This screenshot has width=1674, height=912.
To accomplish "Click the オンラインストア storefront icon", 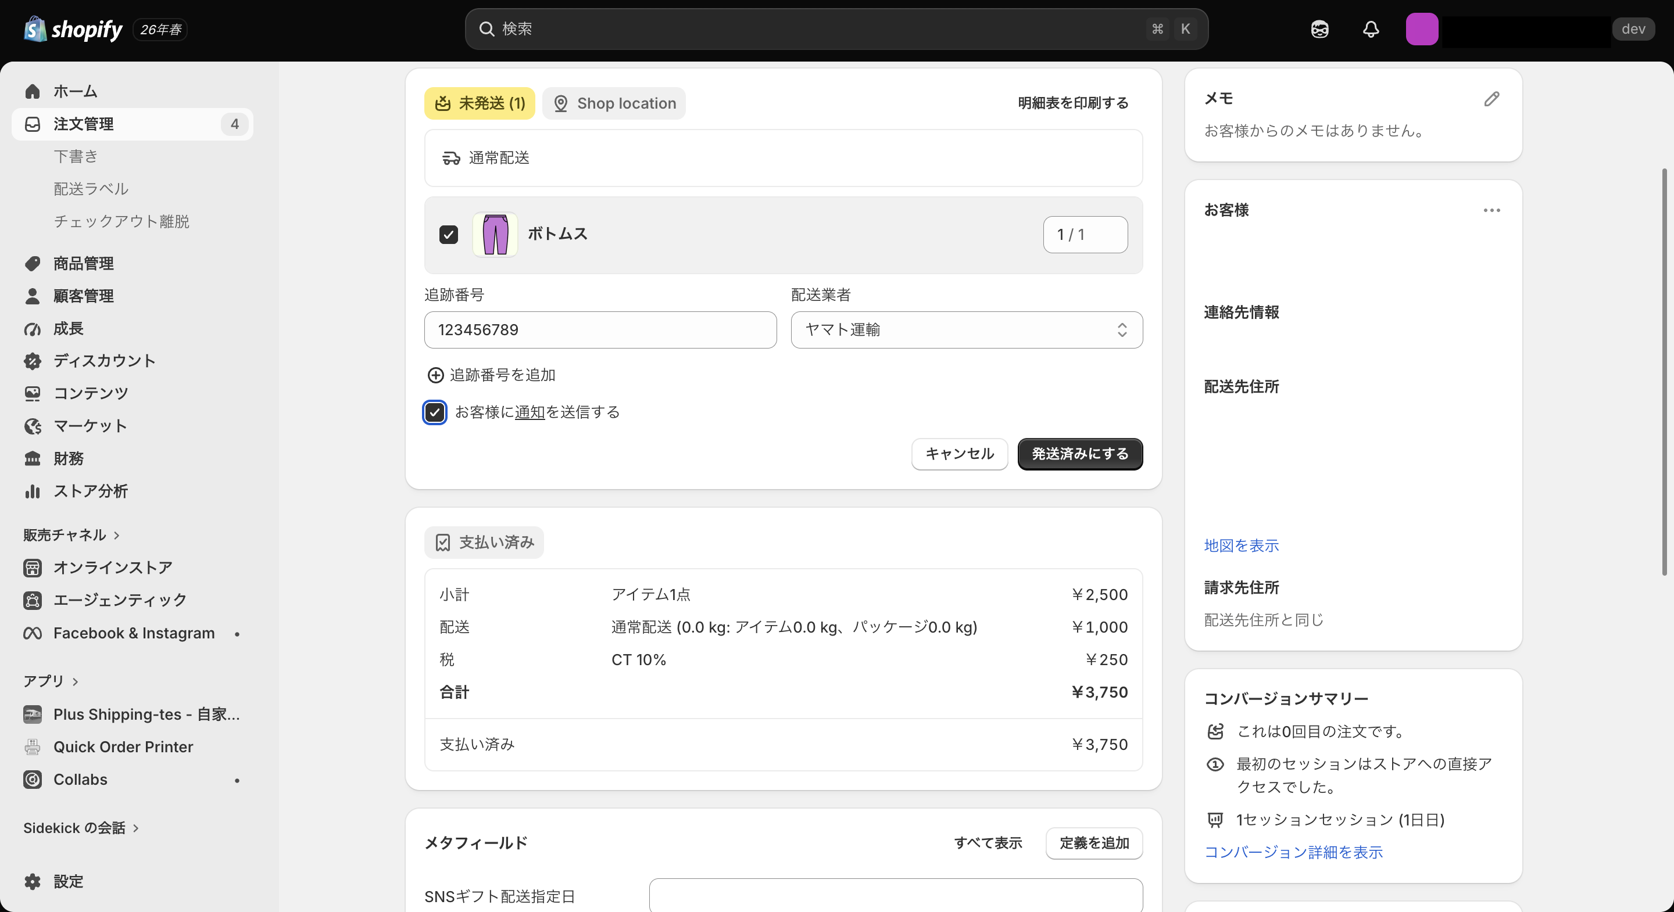I will point(32,568).
